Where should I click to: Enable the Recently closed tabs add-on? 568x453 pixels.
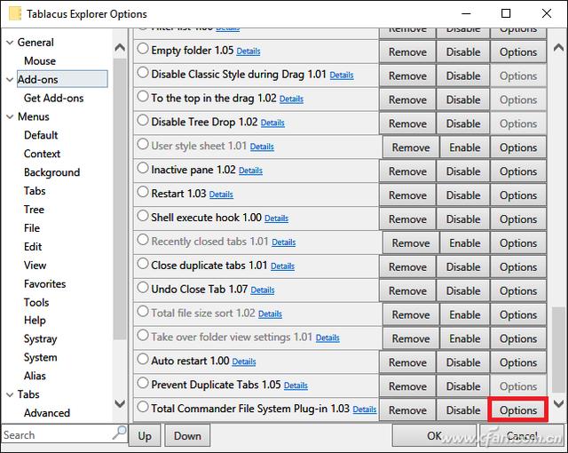(465, 243)
